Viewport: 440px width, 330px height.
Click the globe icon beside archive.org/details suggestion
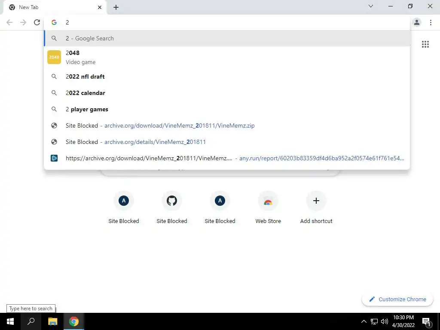click(x=54, y=142)
